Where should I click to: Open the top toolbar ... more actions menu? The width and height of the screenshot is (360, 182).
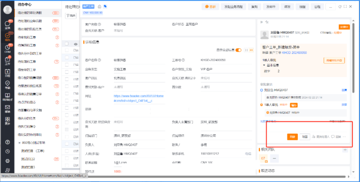pyautogui.click(x=331, y=7)
